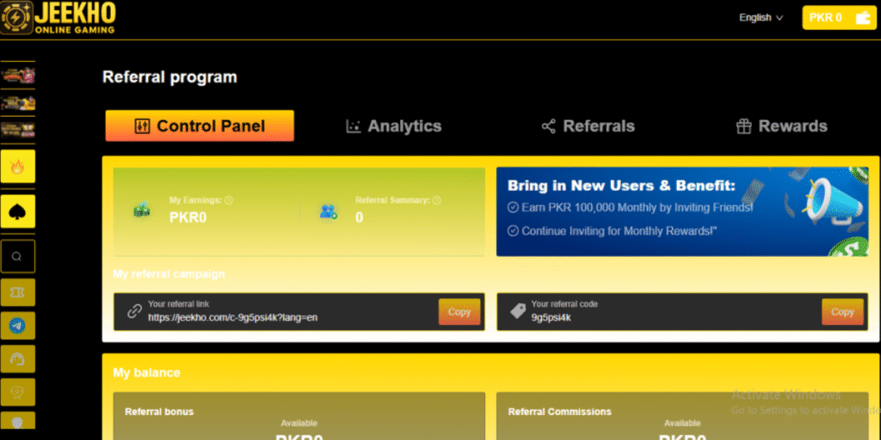Switch to the Analytics tab
The width and height of the screenshot is (881, 440).
tap(394, 126)
